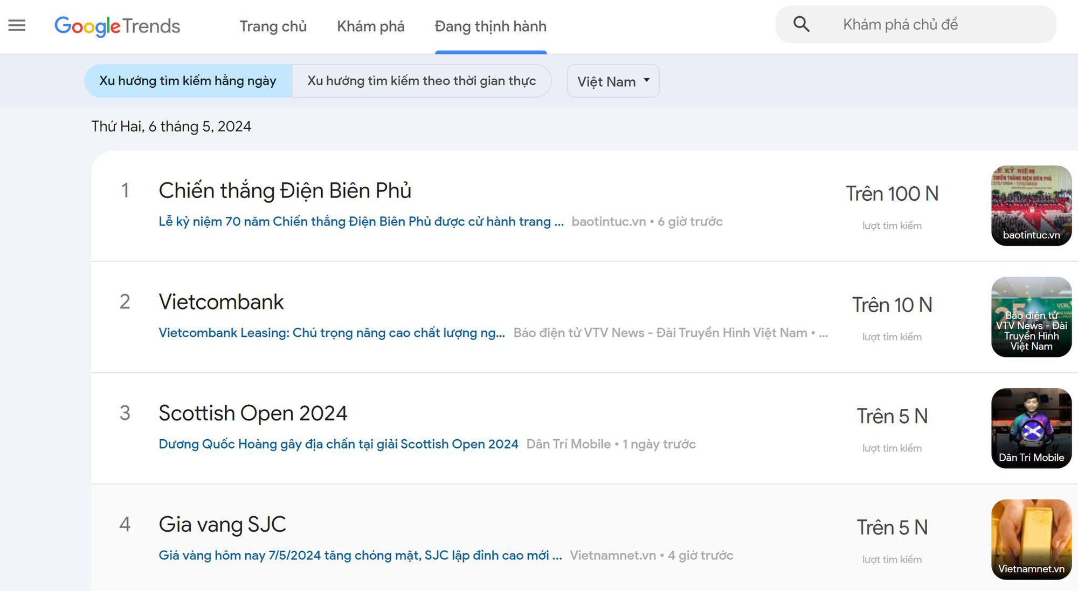Expand the Gia vang SJC trend
1078x591 pixels.
click(x=222, y=524)
